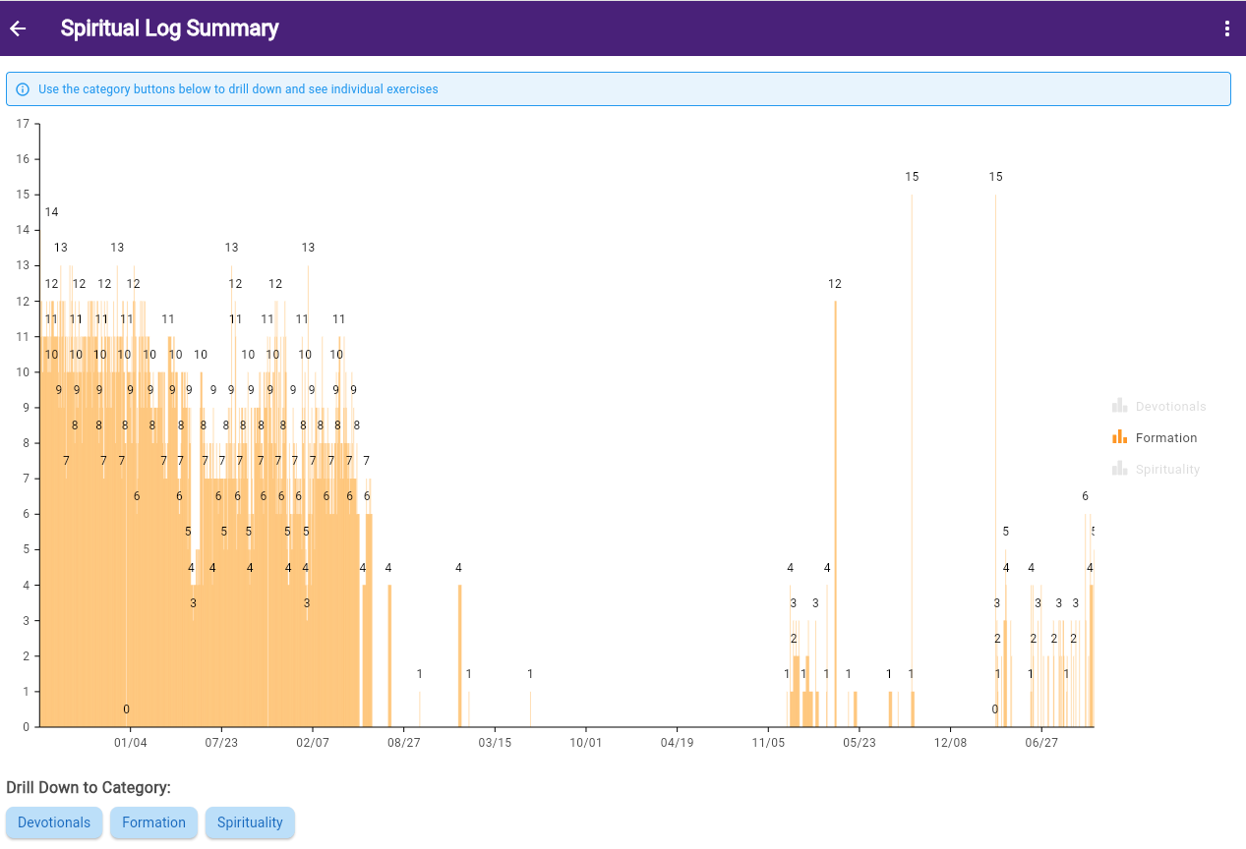This screenshot has height=849, width=1246.
Task: Click the orange Formation legend icon
Action: [1119, 437]
